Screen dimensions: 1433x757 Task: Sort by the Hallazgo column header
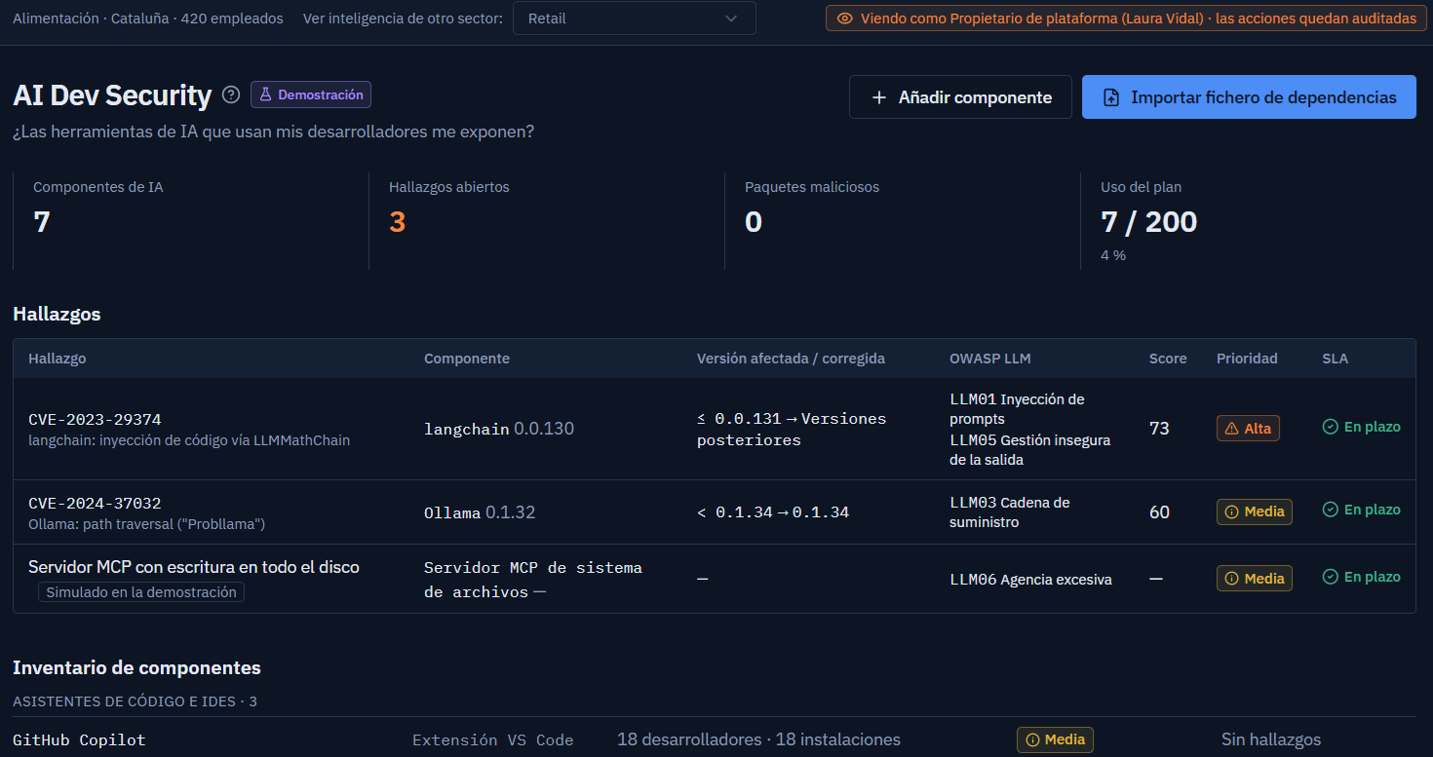coord(58,359)
